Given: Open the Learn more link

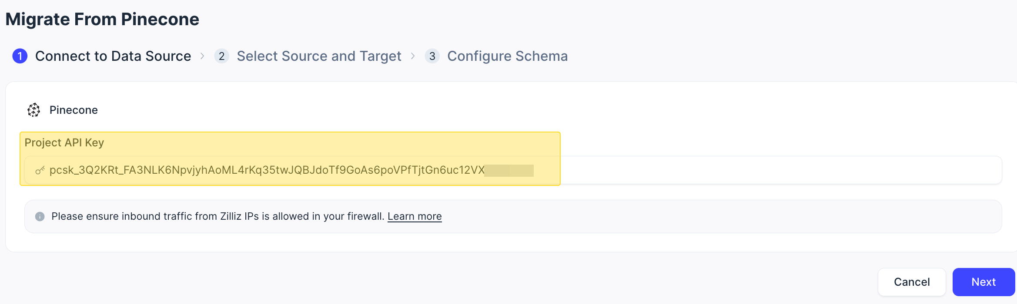Looking at the screenshot, I should click(x=415, y=216).
